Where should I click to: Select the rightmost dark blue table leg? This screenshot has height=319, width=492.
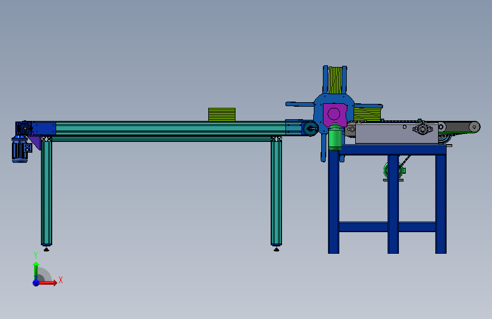point(441,203)
